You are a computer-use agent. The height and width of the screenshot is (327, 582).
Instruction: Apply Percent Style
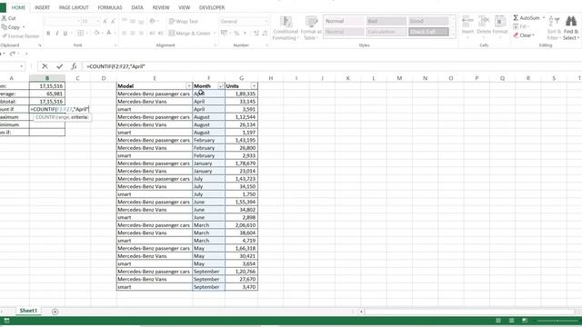pos(236,34)
